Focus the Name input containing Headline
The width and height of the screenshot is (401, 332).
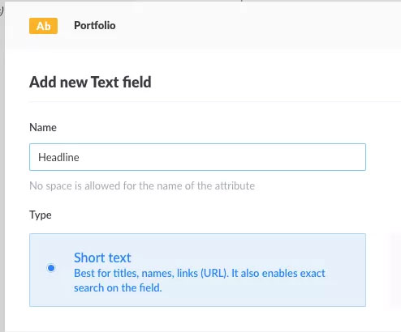pyautogui.click(x=197, y=157)
